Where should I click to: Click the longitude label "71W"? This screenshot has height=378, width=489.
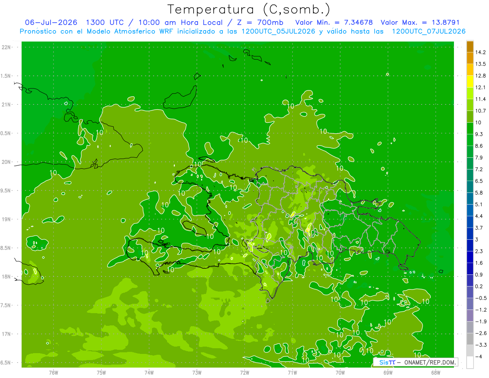(x=292, y=372)
